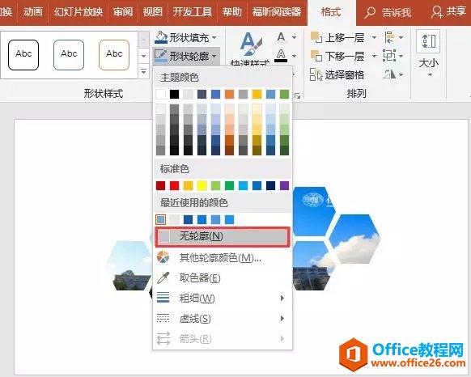Pick the purple standard color swatch
This screenshot has width=471, height=377.
(284, 185)
